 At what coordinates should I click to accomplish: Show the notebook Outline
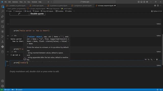(69, 11)
